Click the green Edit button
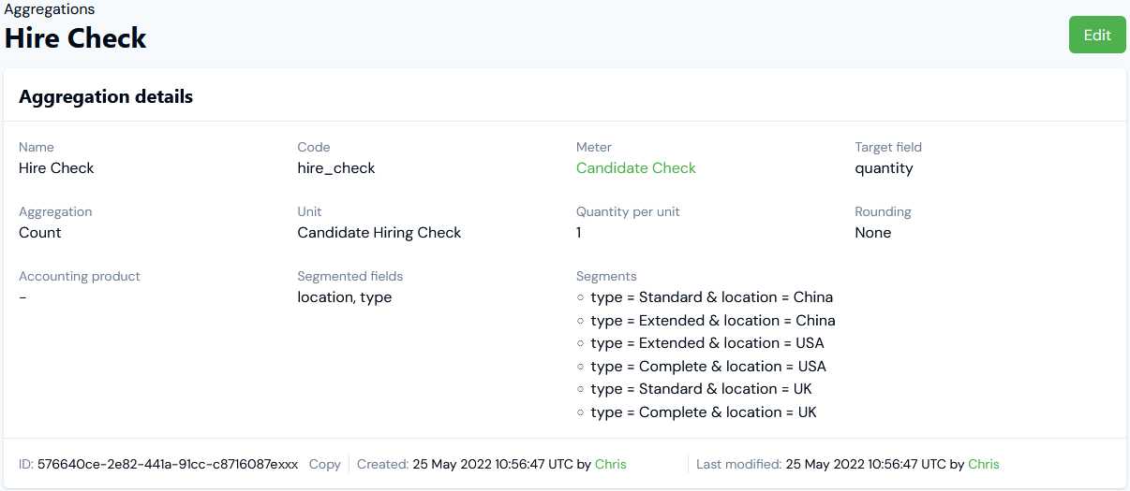 pos(1096,36)
